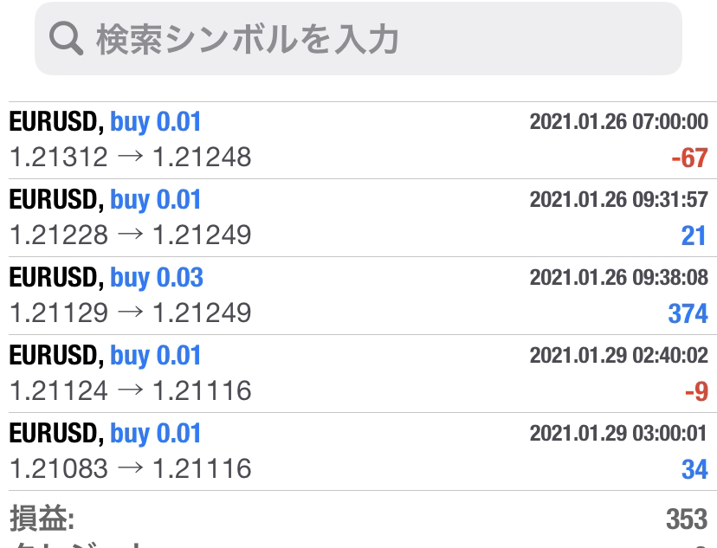717x548 pixels.
Task: Focus the symbol search input field
Action: (x=358, y=39)
